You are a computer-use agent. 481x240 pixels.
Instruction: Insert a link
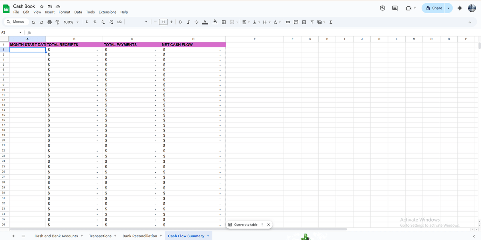pyautogui.click(x=288, y=22)
